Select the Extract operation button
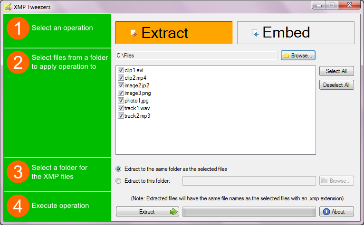This screenshot has height=225, width=364. [x=174, y=33]
